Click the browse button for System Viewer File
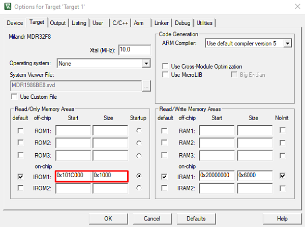 click(146, 85)
